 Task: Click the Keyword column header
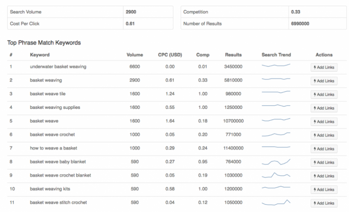pos(40,55)
